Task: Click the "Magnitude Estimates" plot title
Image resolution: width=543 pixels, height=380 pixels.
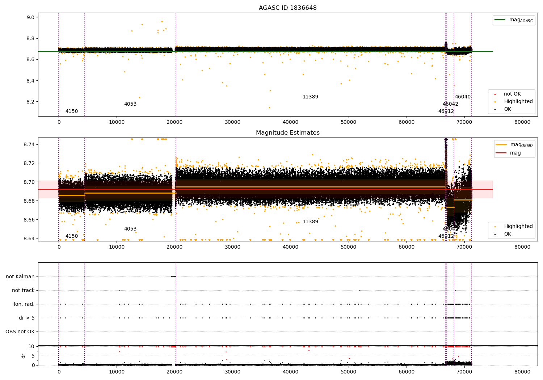Action: (x=287, y=133)
